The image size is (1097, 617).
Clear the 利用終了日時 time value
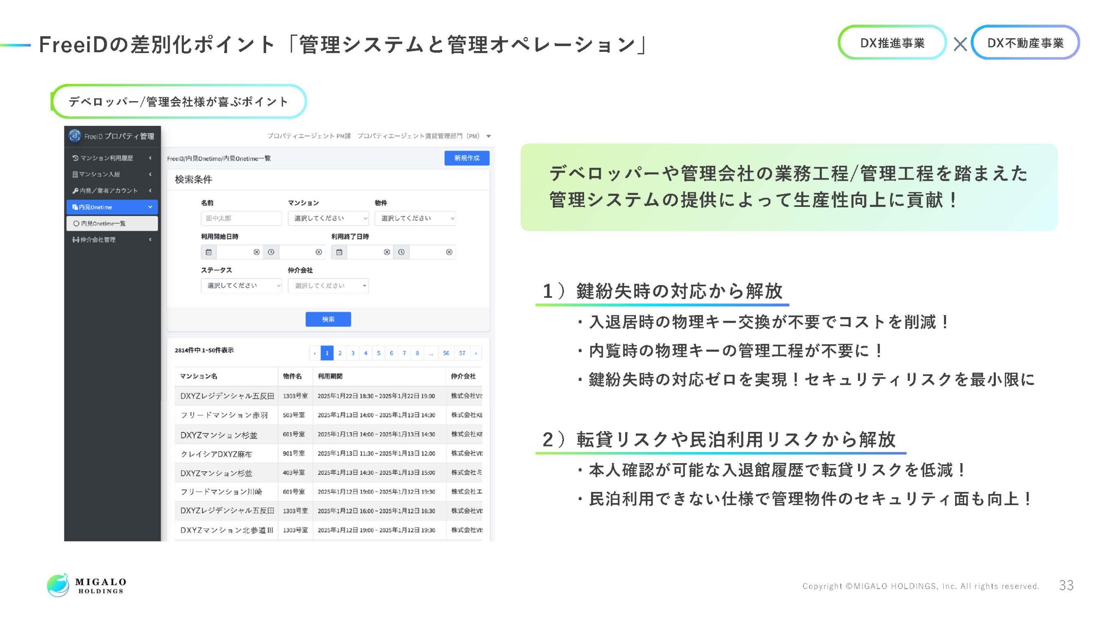point(449,252)
